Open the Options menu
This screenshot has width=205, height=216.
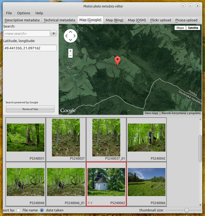[x=24, y=13]
